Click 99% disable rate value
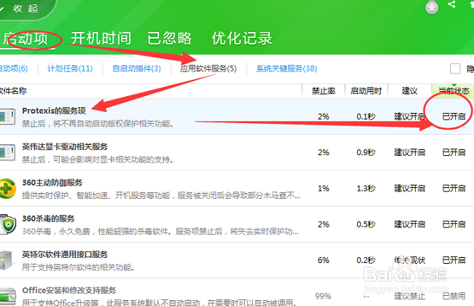This screenshot has width=474, height=306. [x=323, y=296]
